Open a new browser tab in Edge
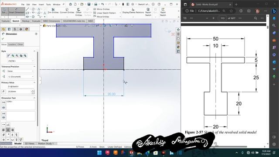The image size is (279, 157). [236, 5]
